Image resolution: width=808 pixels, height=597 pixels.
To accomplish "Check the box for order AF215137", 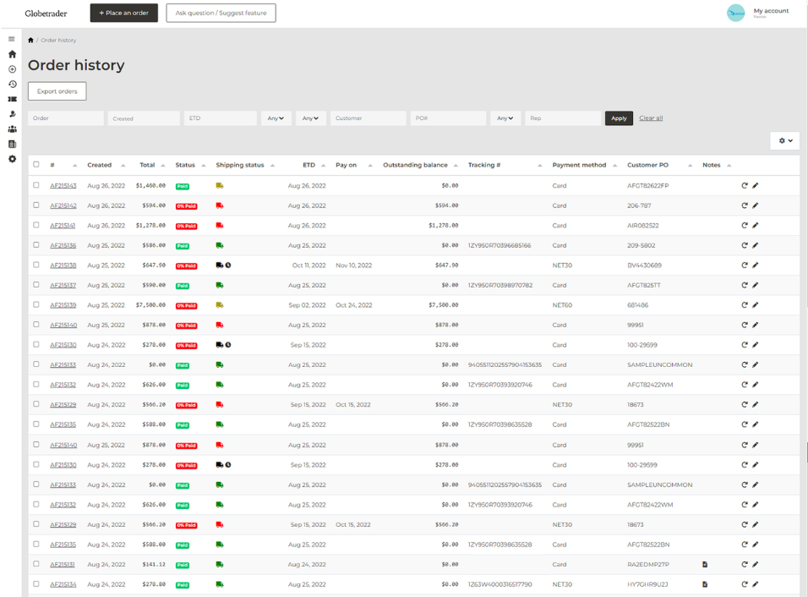I will tap(36, 285).
